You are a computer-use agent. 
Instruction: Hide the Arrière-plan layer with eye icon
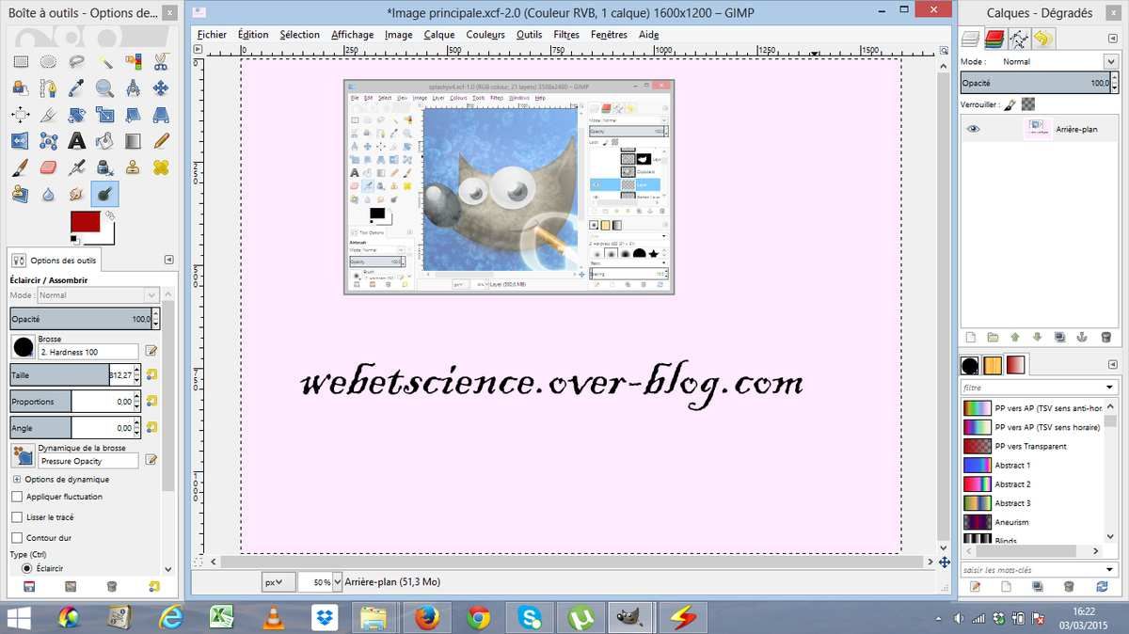973,129
